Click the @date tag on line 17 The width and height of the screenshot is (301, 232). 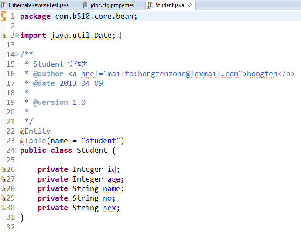[44, 83]
